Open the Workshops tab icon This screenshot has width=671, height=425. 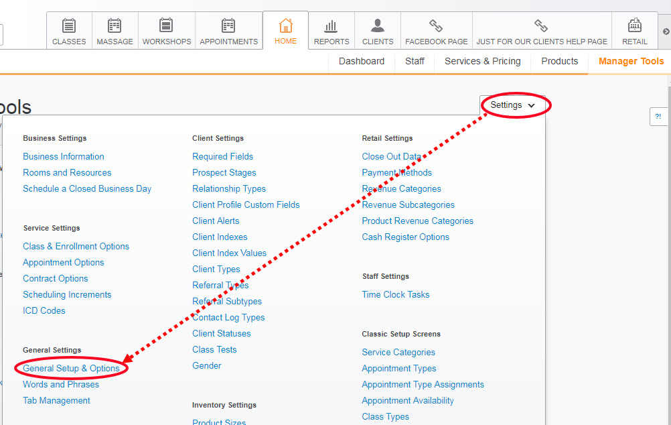pos(166,25)
